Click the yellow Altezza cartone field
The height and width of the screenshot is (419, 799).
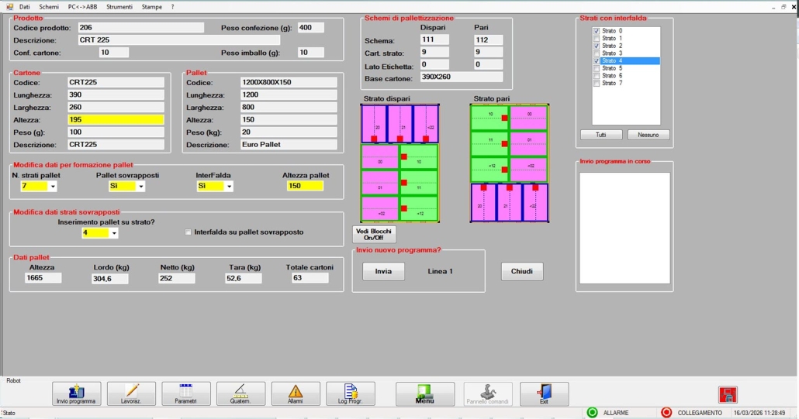(115, 120)
